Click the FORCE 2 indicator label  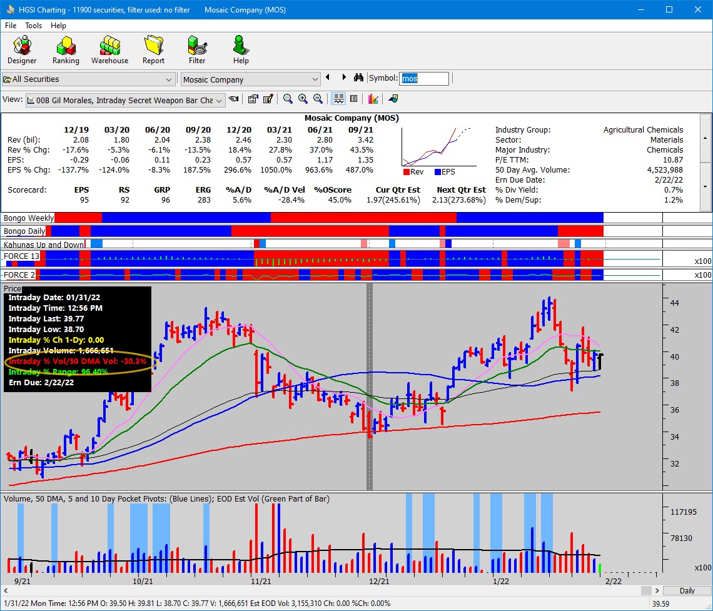click(x=19, y=275)
